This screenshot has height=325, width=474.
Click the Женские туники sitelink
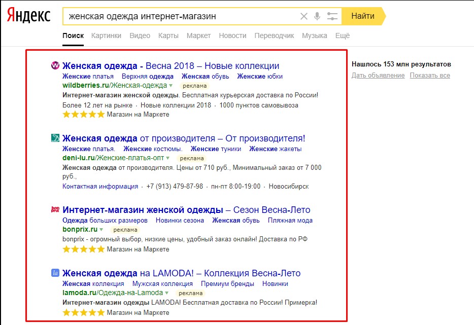click(216, 149)
